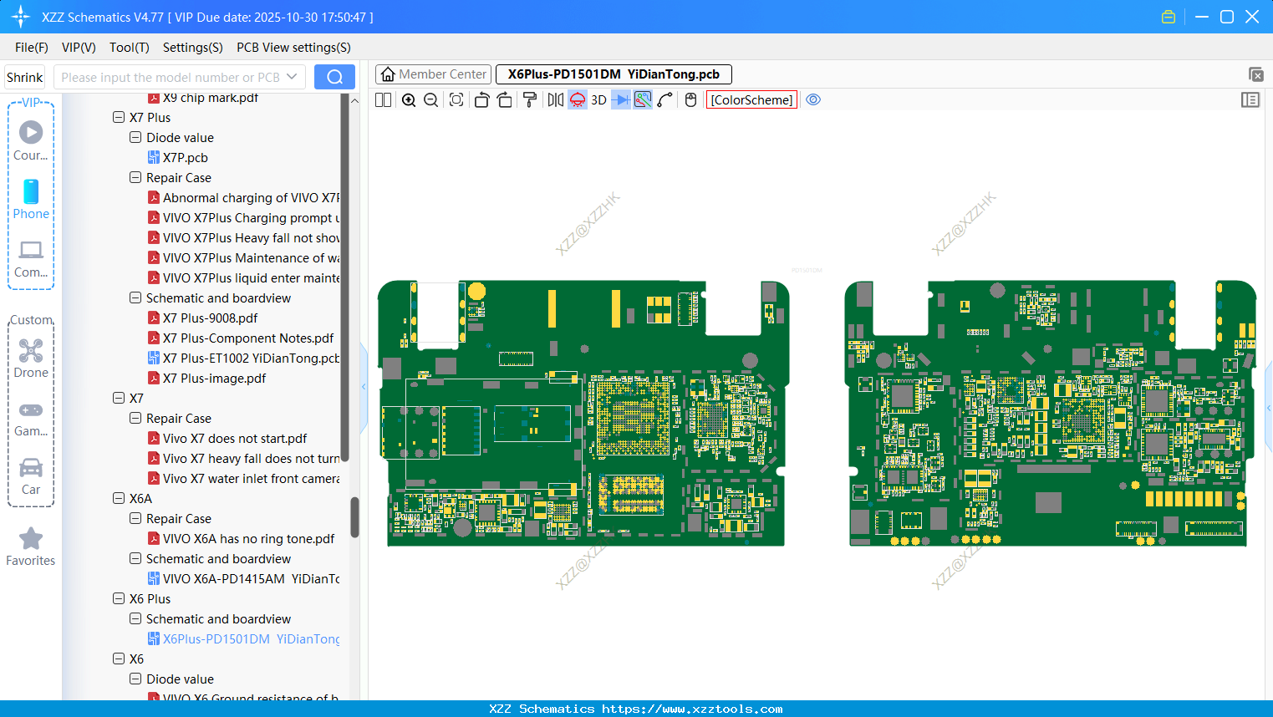
Task: Click the curved wire route icon
Action: [x=665, y=100]
